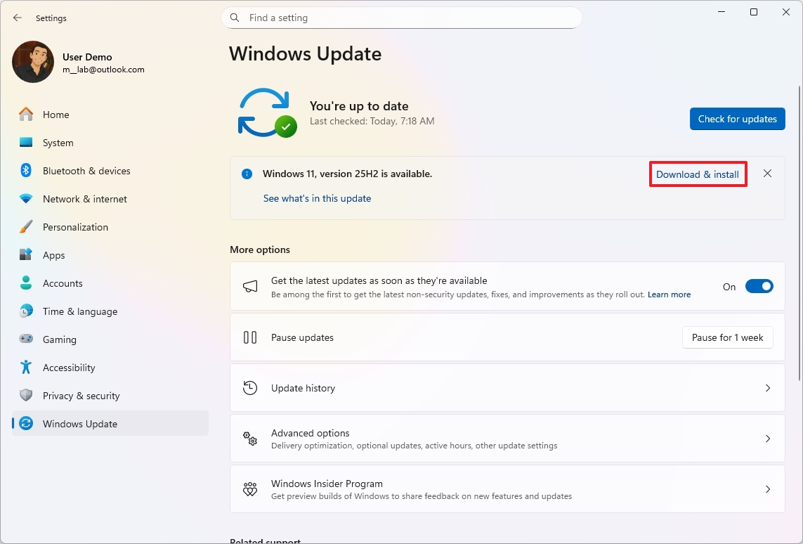Click the back arrow in title bar

pos(18,18)
